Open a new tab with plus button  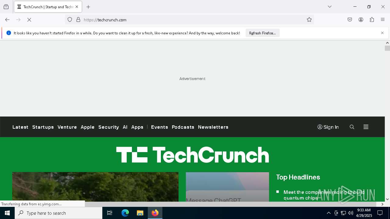pyautogui.click(x=88, y=7)
